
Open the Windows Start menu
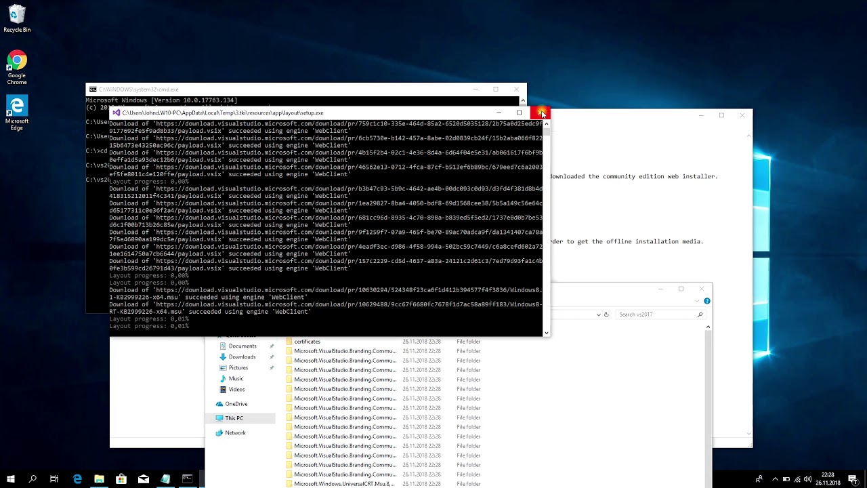pos(11,479)
